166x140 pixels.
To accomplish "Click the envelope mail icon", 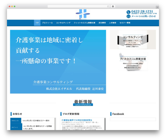I will click(128, 17).
